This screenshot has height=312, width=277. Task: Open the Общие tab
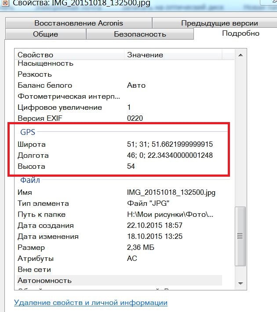click(45, 34)
